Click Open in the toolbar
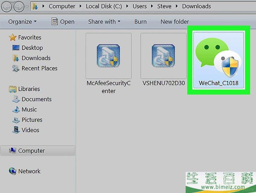The height and width of the screenshot is (193, 256). [63, 22]
